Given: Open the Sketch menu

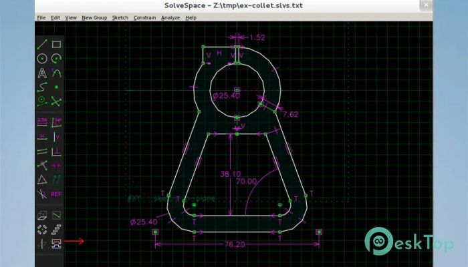Looking at the screenshot, I should pos(120,17).
